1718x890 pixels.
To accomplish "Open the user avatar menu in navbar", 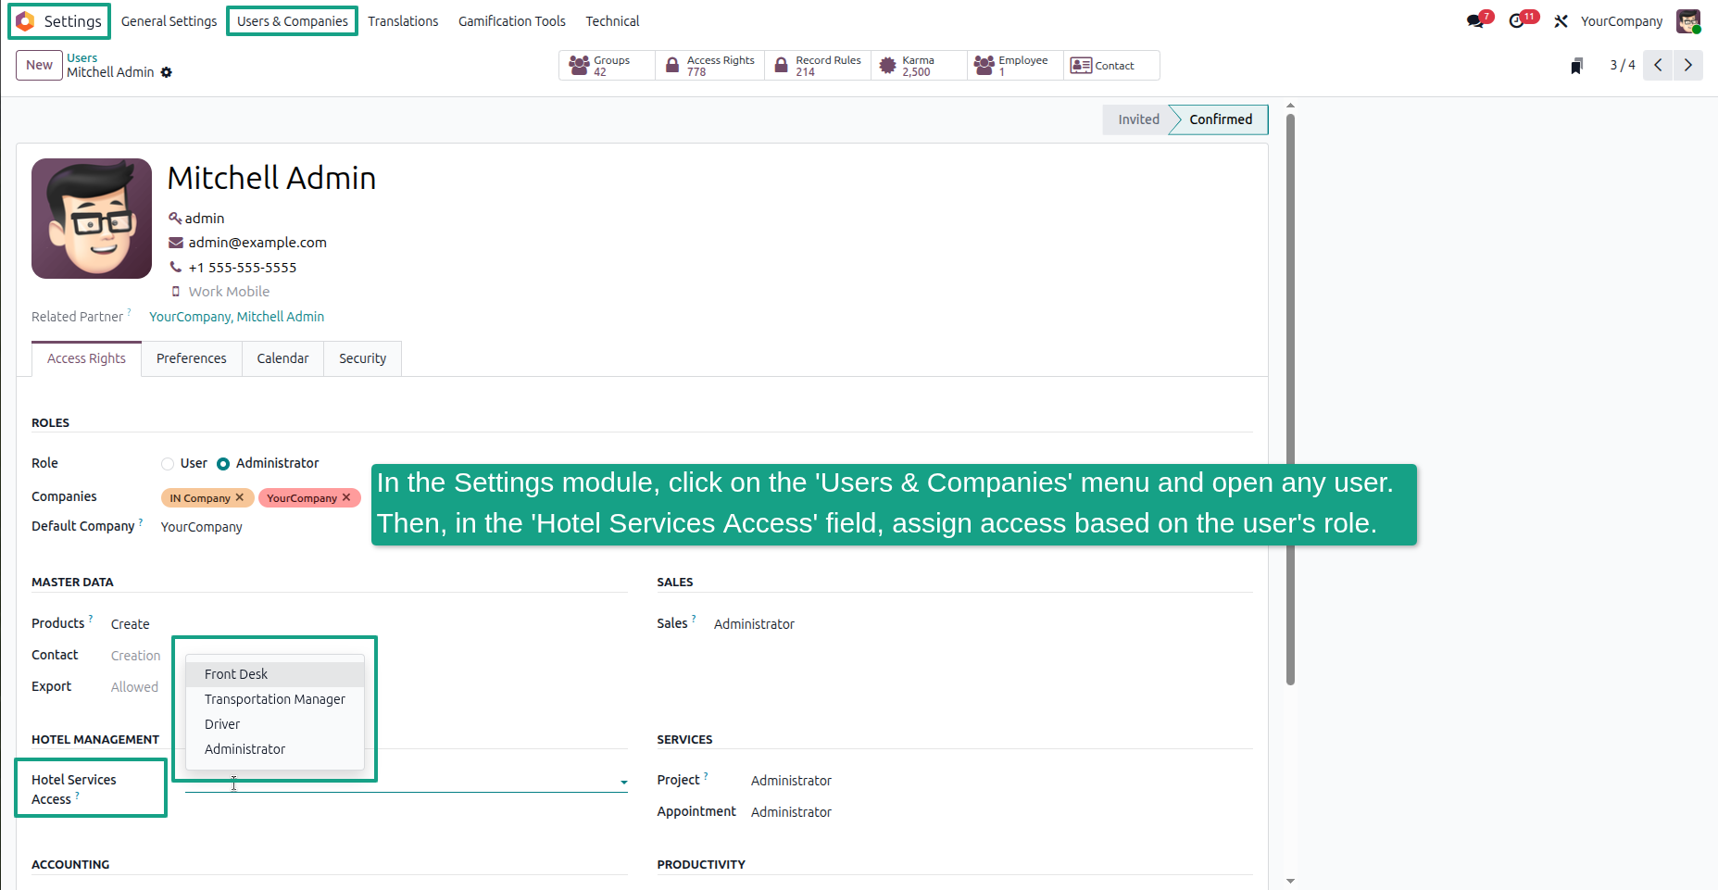I will 1688,21.
